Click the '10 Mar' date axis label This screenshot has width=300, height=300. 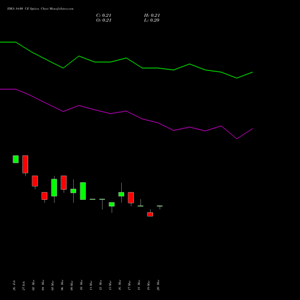click(x=82, y=285)
